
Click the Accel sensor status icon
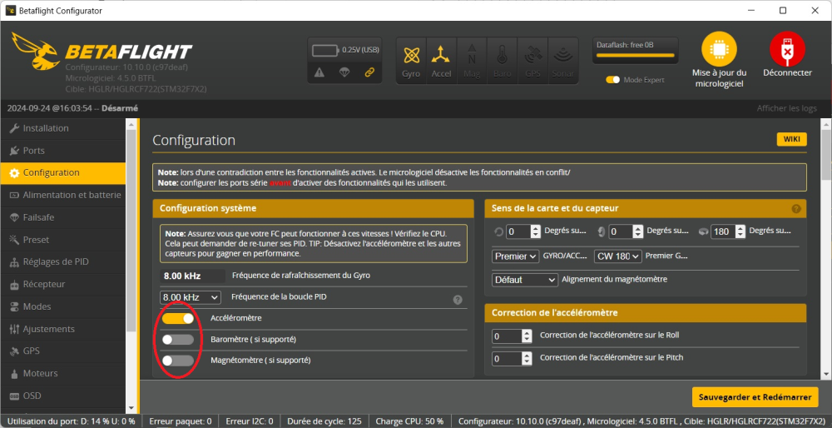(x=441, y=59)
